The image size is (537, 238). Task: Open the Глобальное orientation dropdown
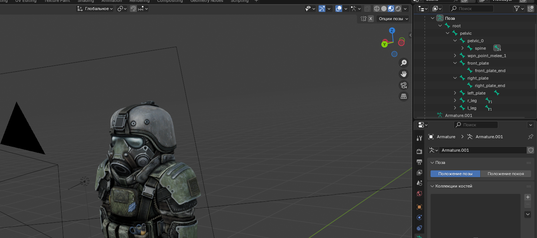[x=95, y=9]
